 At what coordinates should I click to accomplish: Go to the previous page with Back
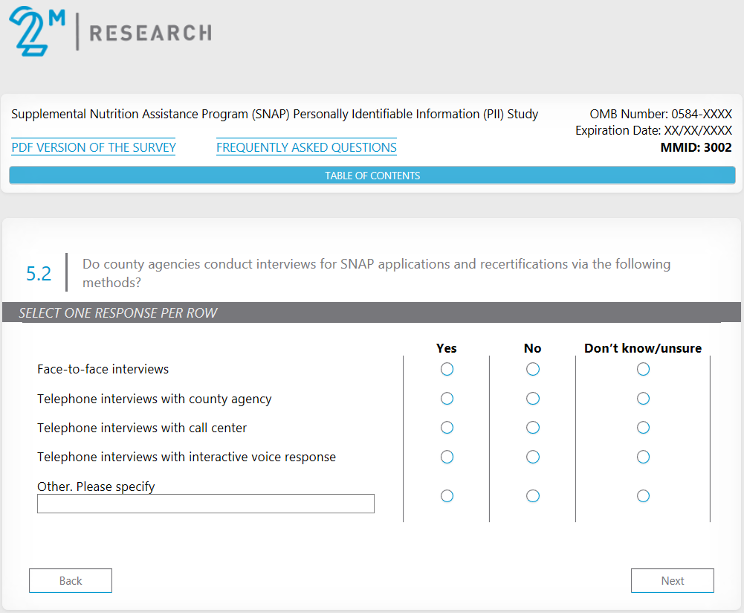[x=71, y=581]
